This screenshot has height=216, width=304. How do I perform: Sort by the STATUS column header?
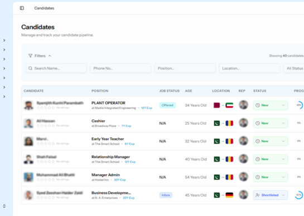pos(259,91)
